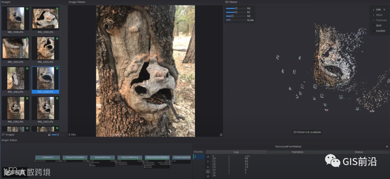Select the FeatureMatching node

130,157
